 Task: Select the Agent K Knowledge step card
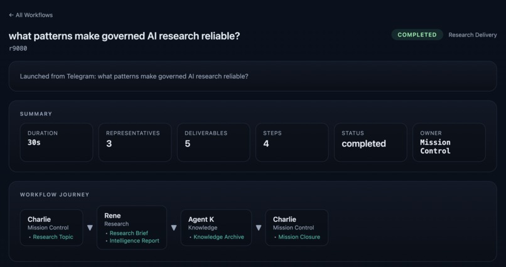(216, 228)
